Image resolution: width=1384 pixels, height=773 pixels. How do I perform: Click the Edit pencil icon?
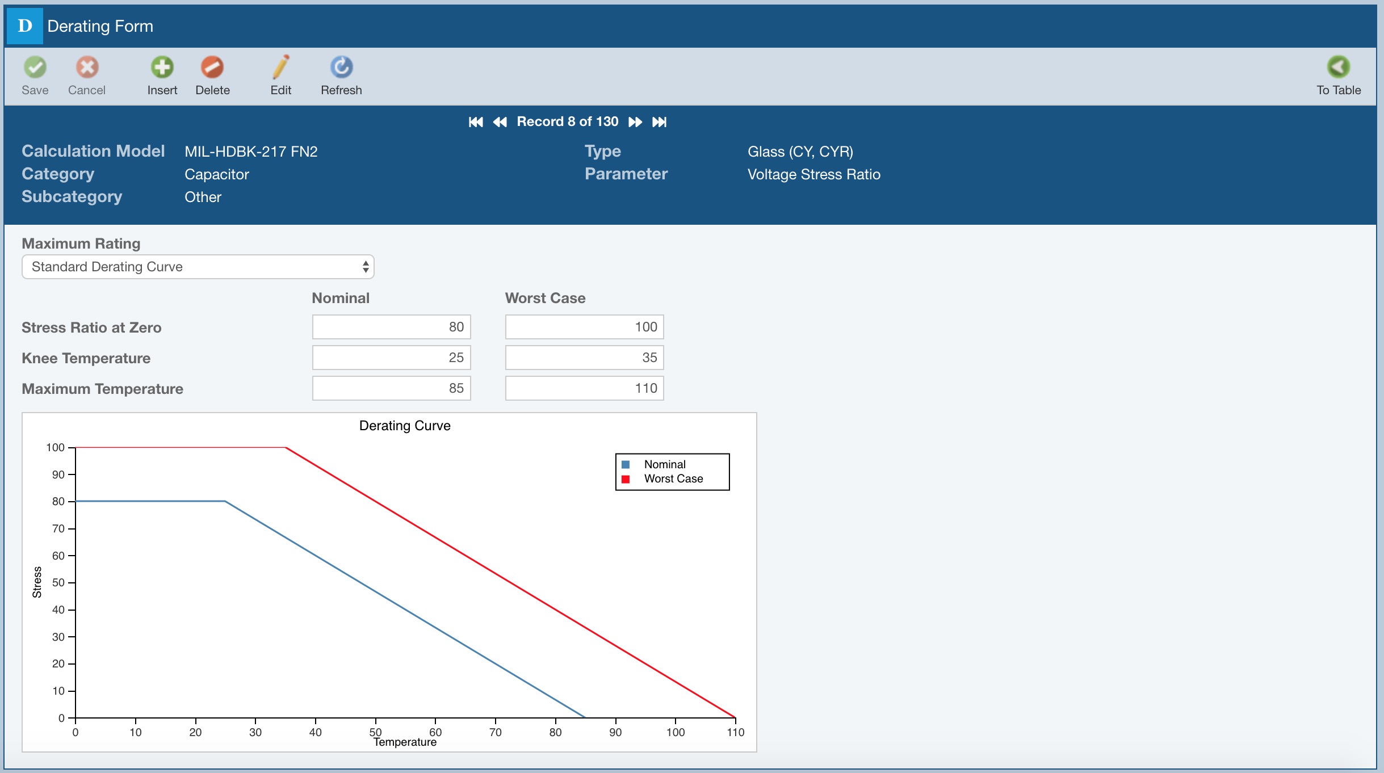point(280,68)
